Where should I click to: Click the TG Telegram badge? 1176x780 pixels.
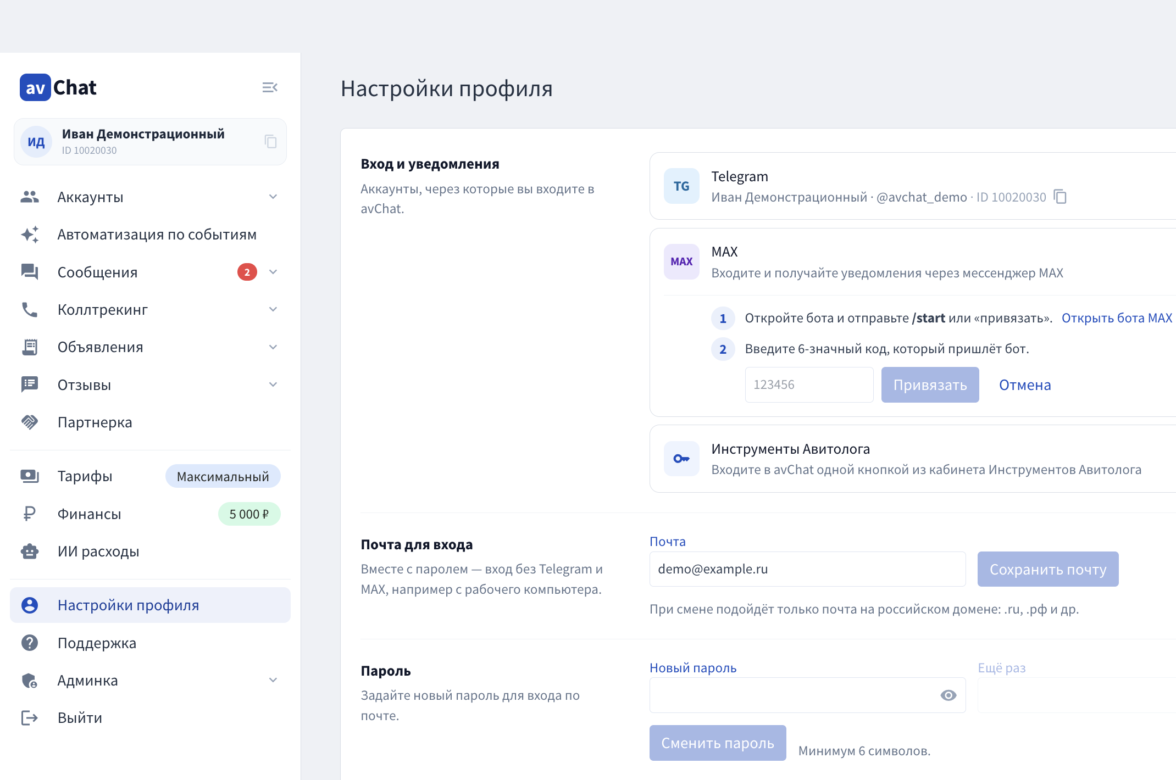[x=681, y=186]
